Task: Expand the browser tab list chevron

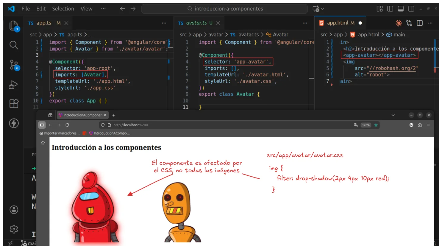Action: (x=393, y=115)
